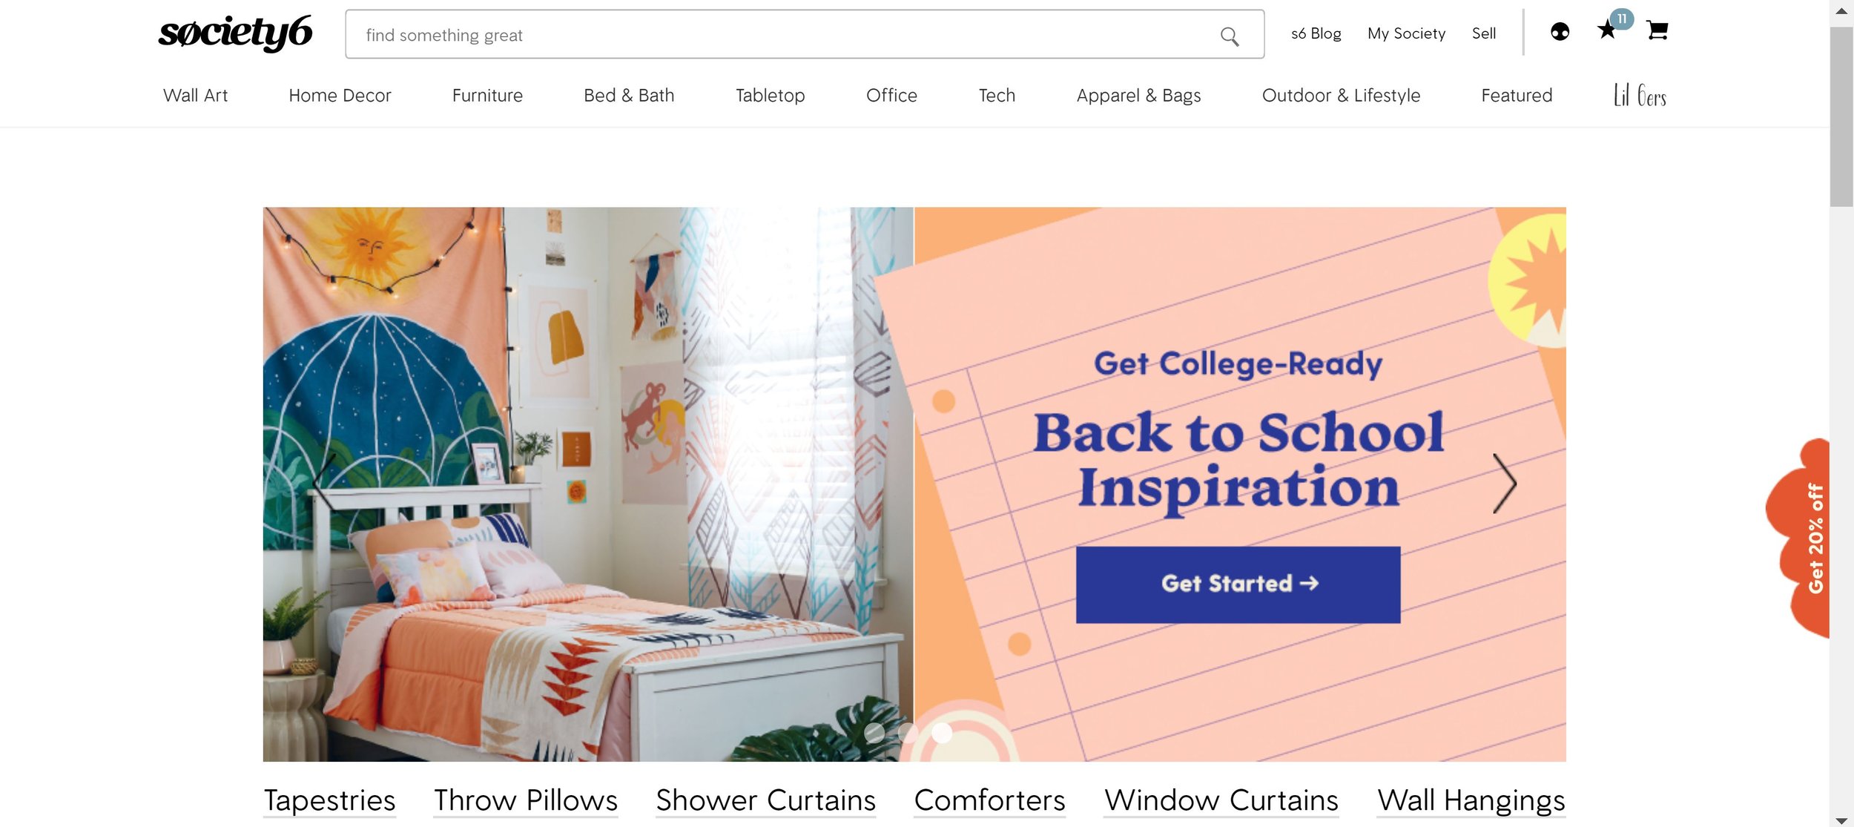Select the second carousel slide dot
The image size is (1854, 827).
pyautogui.click(x=908, y=733)
